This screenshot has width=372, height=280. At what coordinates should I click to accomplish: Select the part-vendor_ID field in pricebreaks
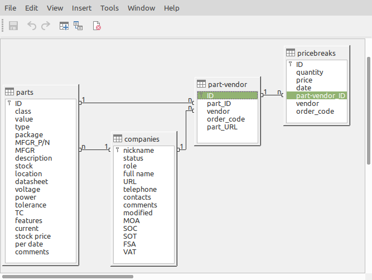point(321,95)
